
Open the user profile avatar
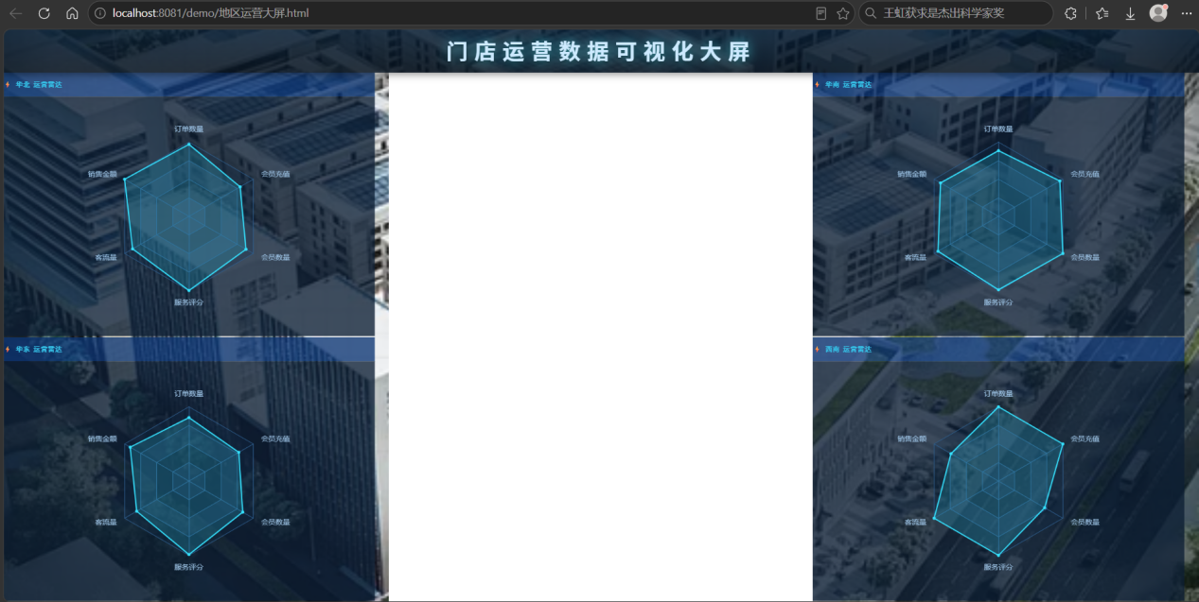(x=1158, y=13)
